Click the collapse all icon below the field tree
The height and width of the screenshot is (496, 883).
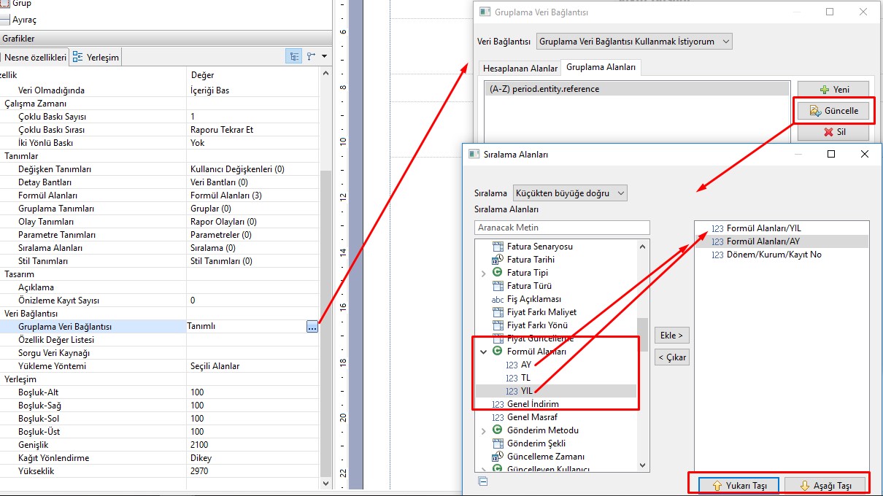pyautogui.click(x=483, y=481)
